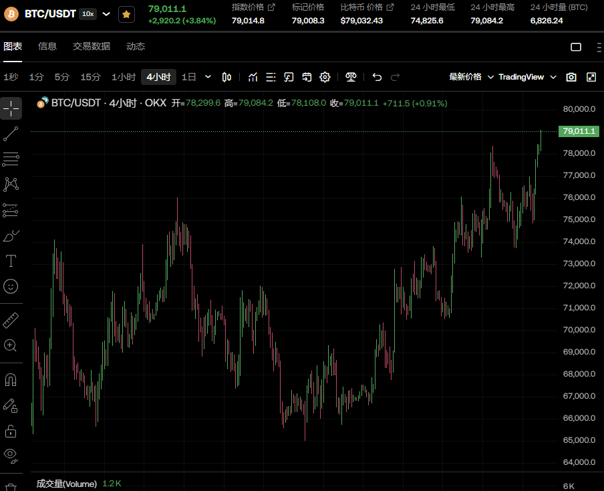Screen dimensions: 604x491
Task: Click the 79,011.1 price label on axis
Action: (x=579, y=131)
